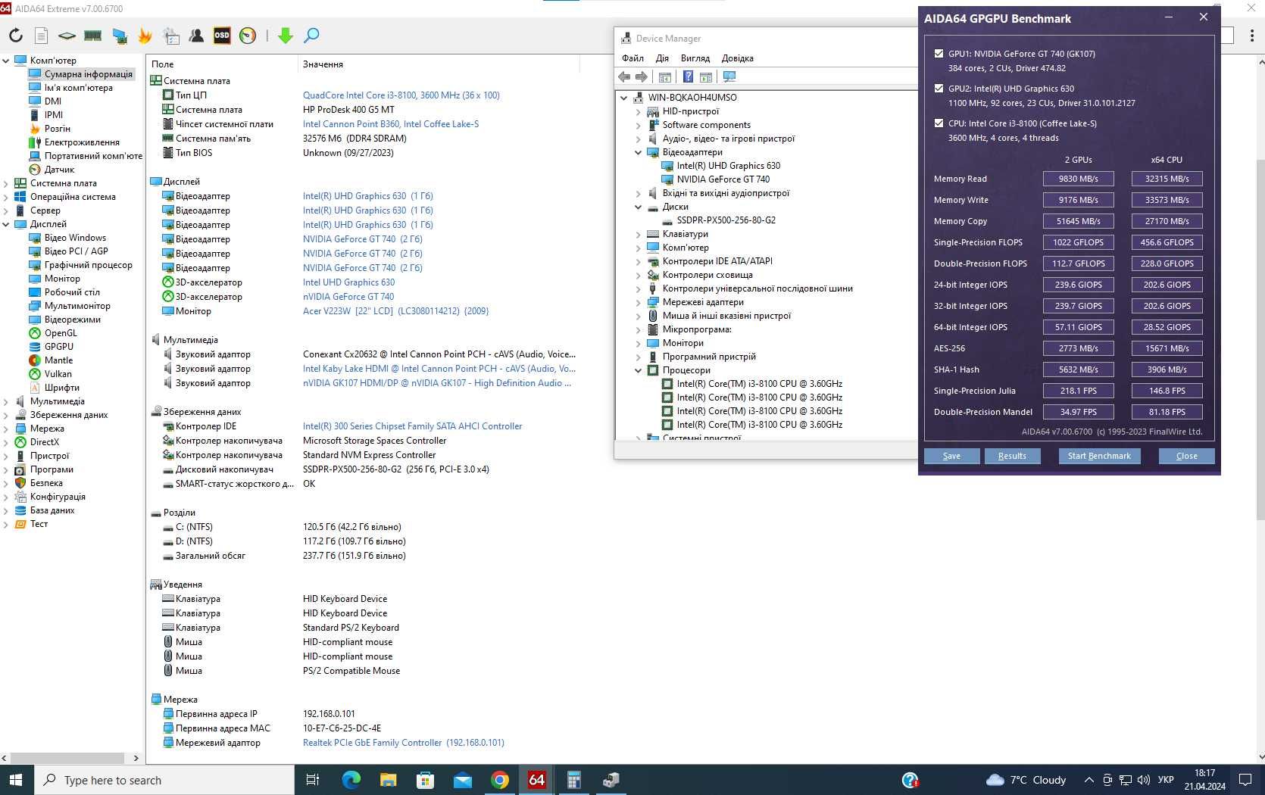This screenshot has height=795, width=1265.
Task: Expand the Системна плата tree node
Action: (6, 183)
